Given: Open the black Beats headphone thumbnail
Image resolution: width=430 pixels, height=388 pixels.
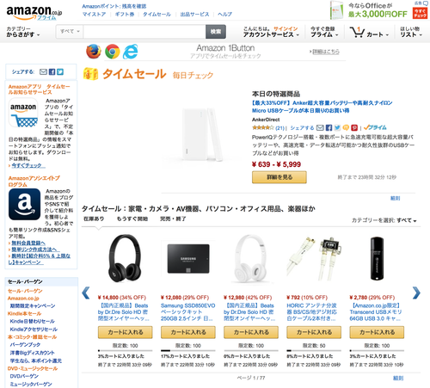Looking at the screenshot, I should click(125, 258).
